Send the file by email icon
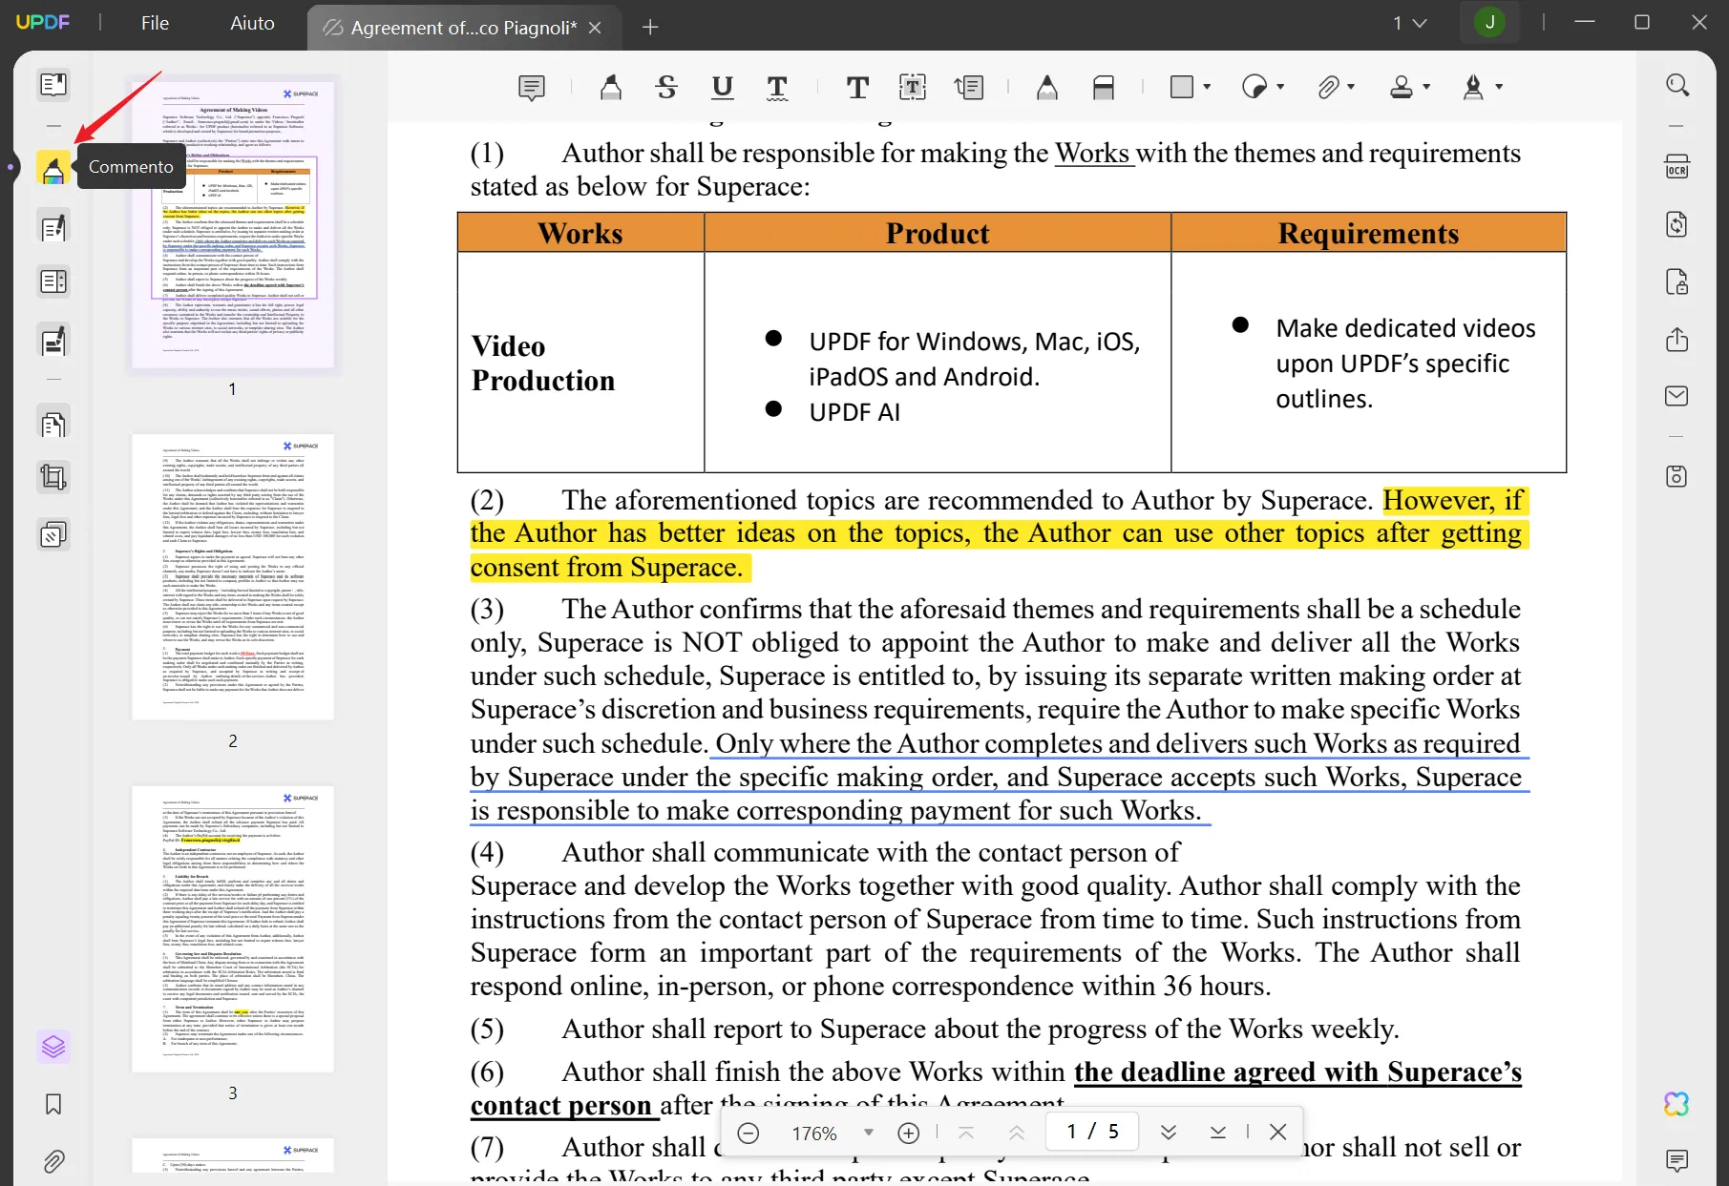Image resolution: width=1729 pixels, height=1186 pixels. [x=1677, y=396]
